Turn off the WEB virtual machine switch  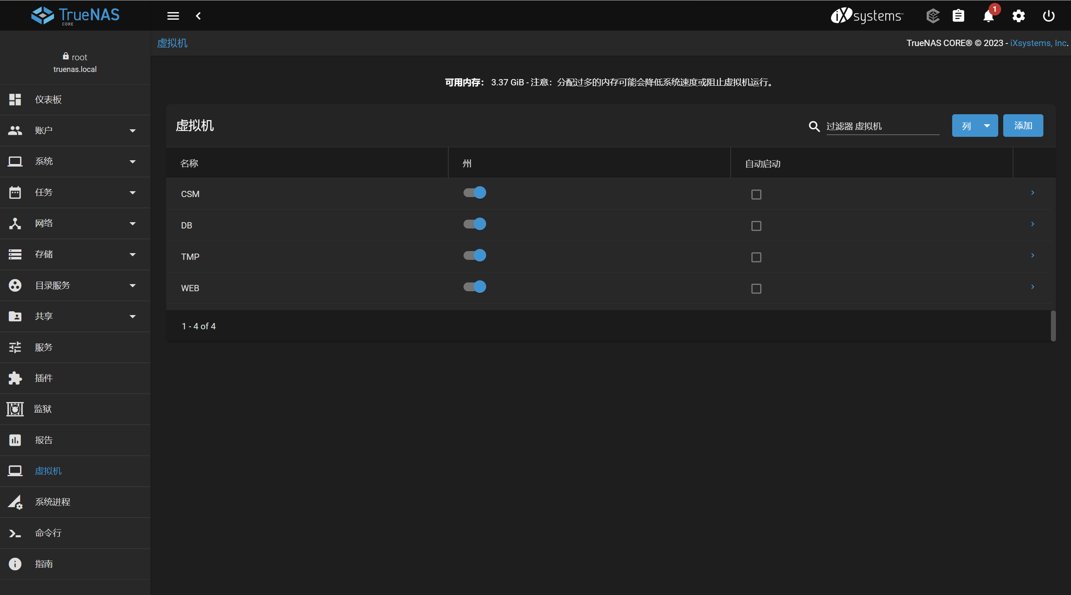point(475,287)
